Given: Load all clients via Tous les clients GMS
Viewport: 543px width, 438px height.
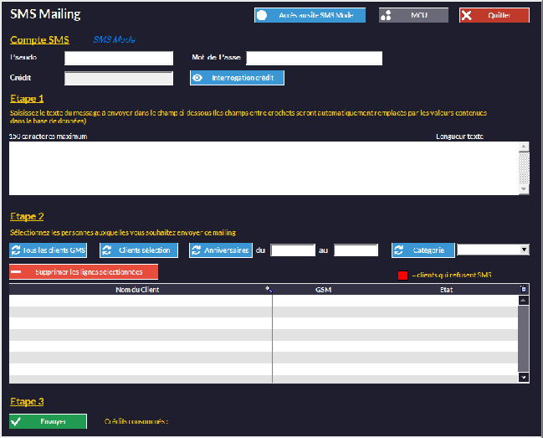Looking at the screenshot, I should (48, 250).
